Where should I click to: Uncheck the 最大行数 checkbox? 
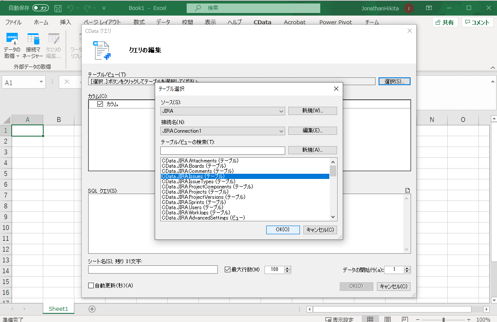[227, 269]
